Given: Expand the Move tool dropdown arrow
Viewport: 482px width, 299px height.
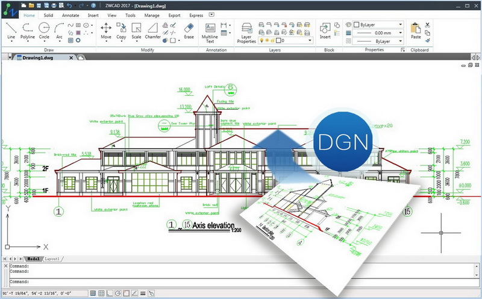Looking at the screenshot, I should pos(106,41).
